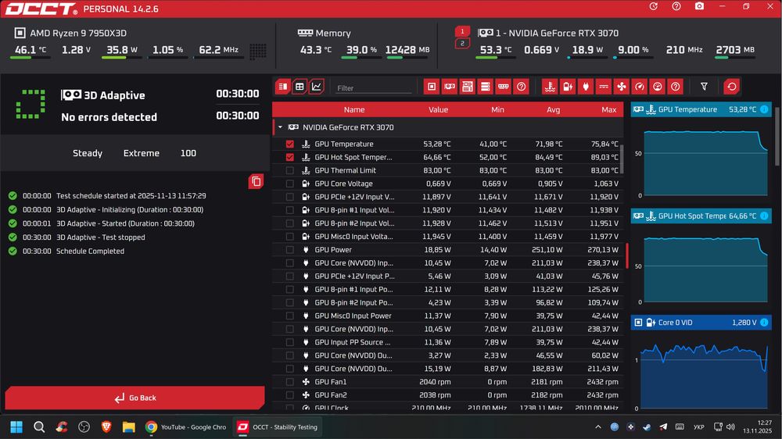Image resolution: width=782 pixels, height=439 pixels.
Task: Click the funnel filter icon
Action: 704,87
